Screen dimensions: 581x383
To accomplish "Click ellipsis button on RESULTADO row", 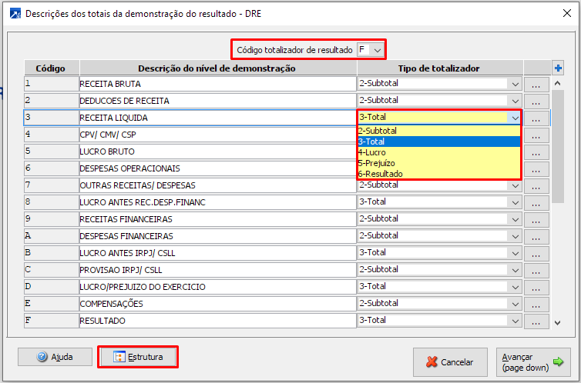I will pos(536,320).
